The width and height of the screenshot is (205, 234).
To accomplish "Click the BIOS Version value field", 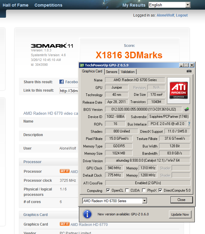I will (x=143, y=109).
